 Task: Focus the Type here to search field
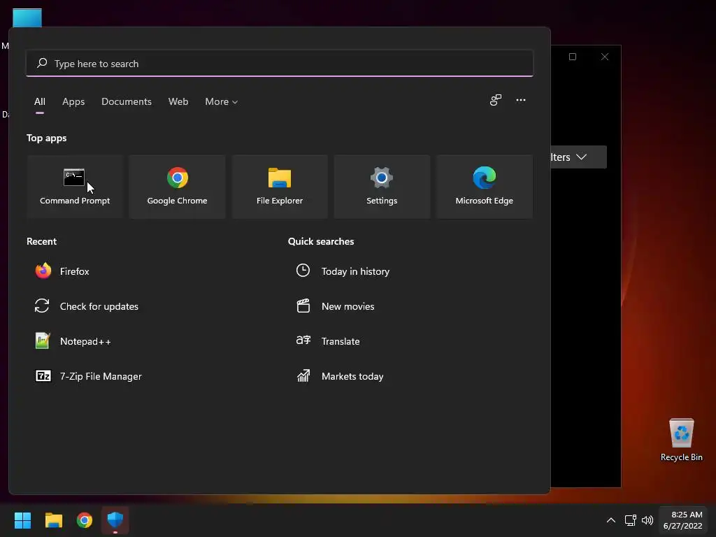(280, 63)
